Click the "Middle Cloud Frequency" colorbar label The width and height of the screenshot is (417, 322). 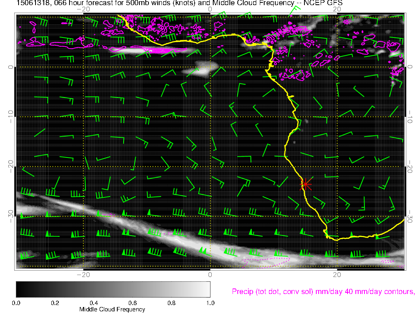pyautogui.click(x=112, y=309)
